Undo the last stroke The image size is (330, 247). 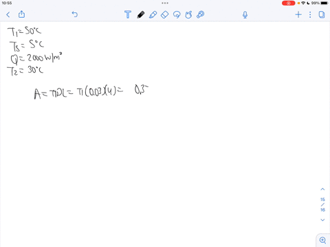click(75, 14)
